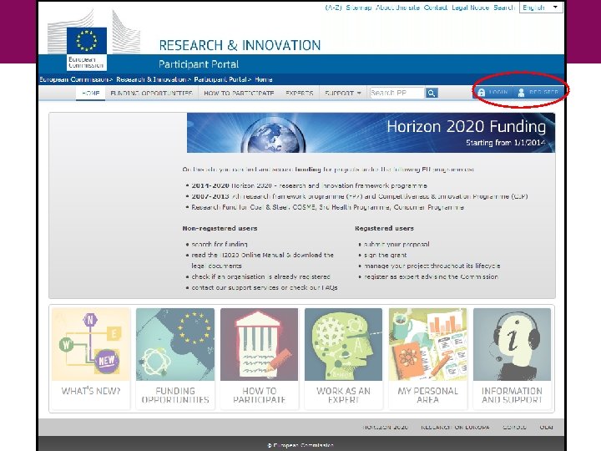
Task: Click 'register as expert advising the Commission'
Action: coord(431,277)
